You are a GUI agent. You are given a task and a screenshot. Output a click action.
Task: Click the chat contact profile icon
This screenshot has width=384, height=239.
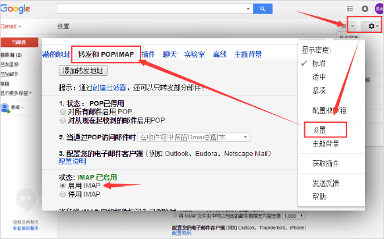pyautogui.click(x=5, y=108)
